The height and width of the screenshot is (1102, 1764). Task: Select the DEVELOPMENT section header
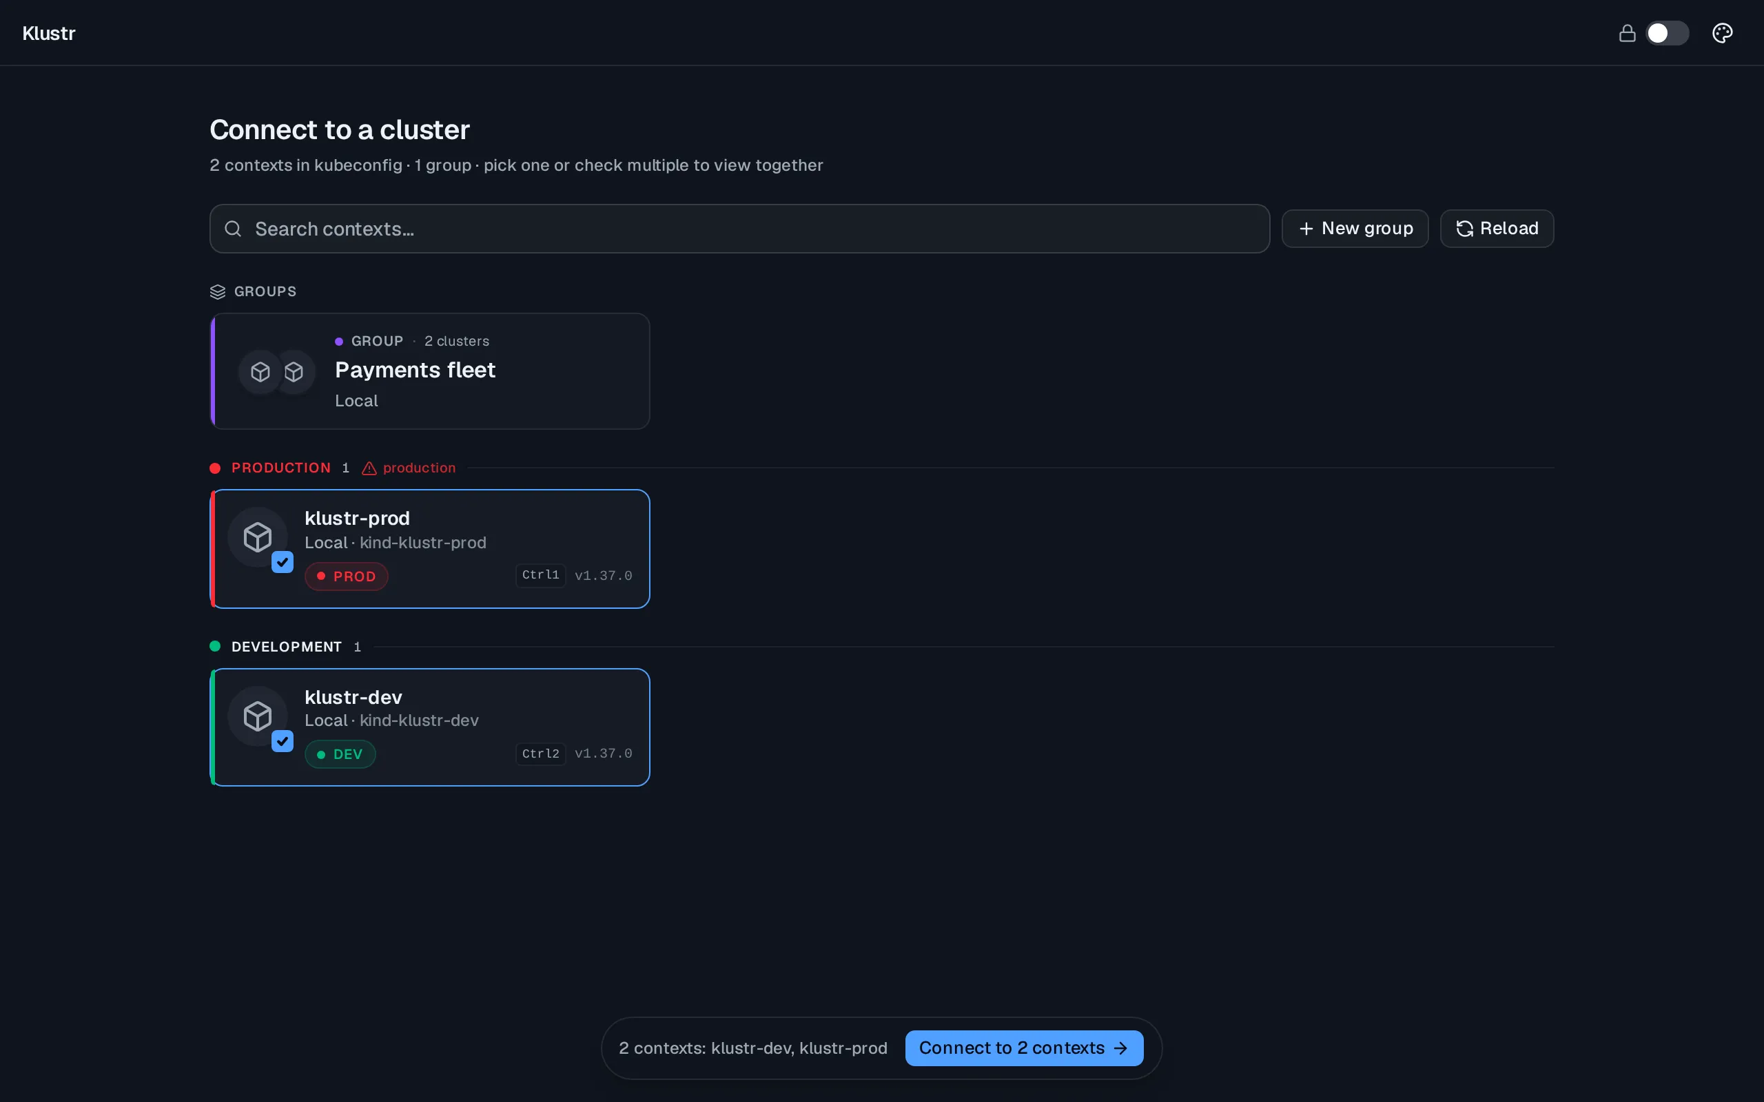[x=287, y=647]
